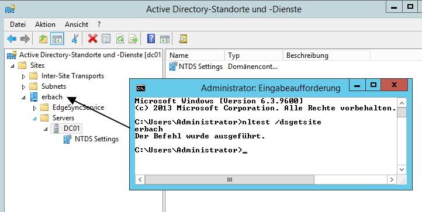Click NTDS Settings icon in the tree

pyautogui.click(x=68, y=139)
